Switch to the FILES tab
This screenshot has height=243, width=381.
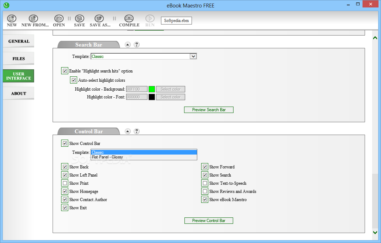(18, 59)
